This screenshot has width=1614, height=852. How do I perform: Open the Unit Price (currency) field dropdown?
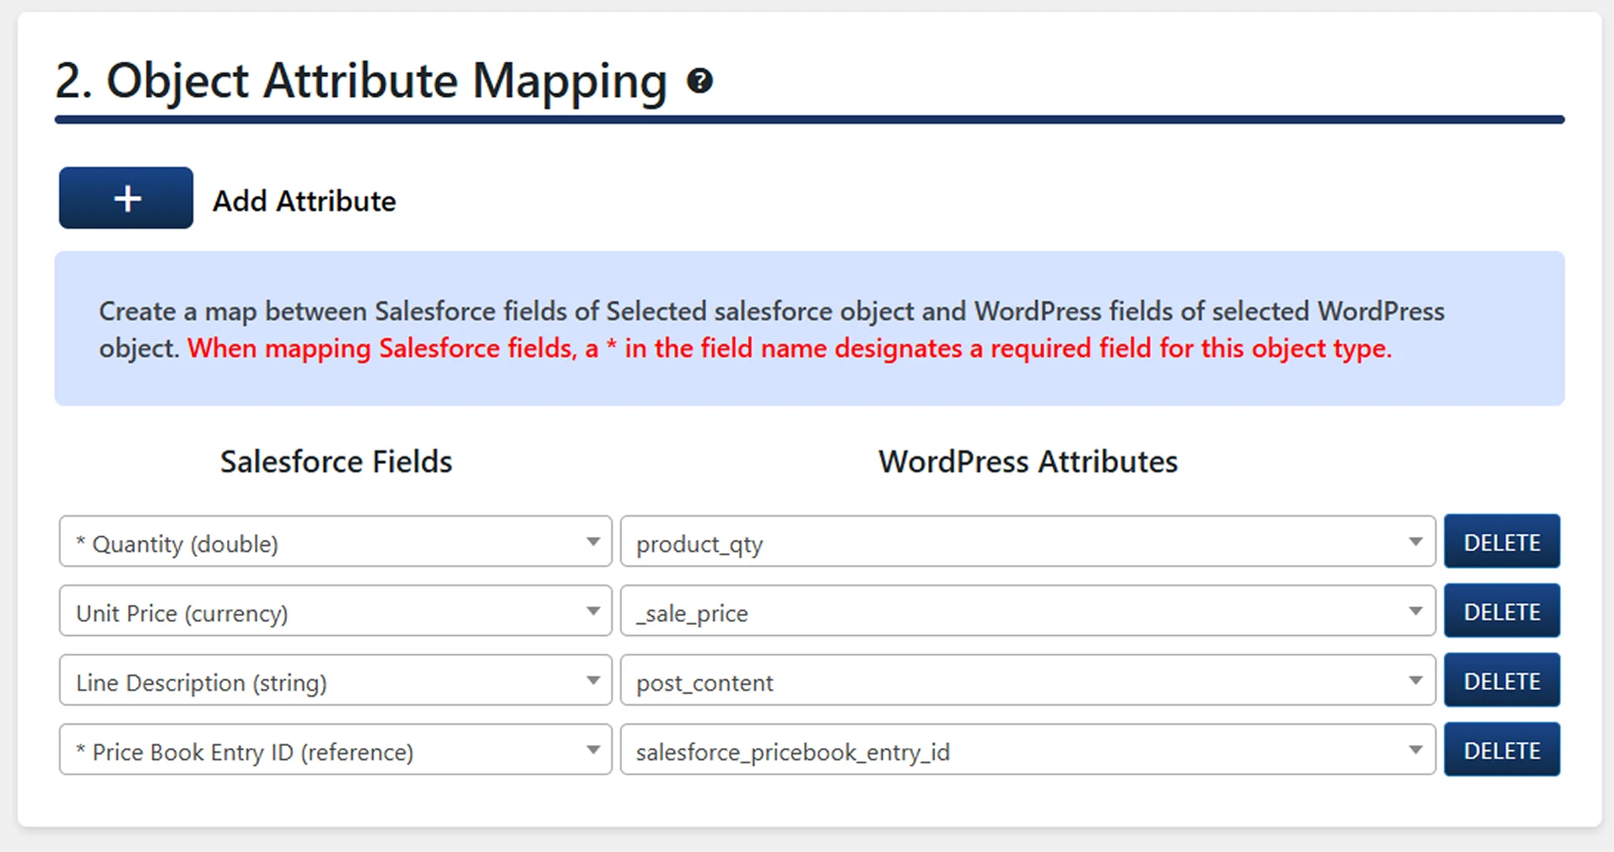pos(336,611)
